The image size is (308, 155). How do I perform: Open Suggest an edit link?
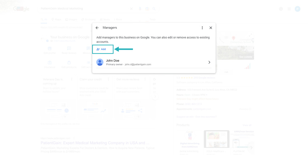click(185, 117)
